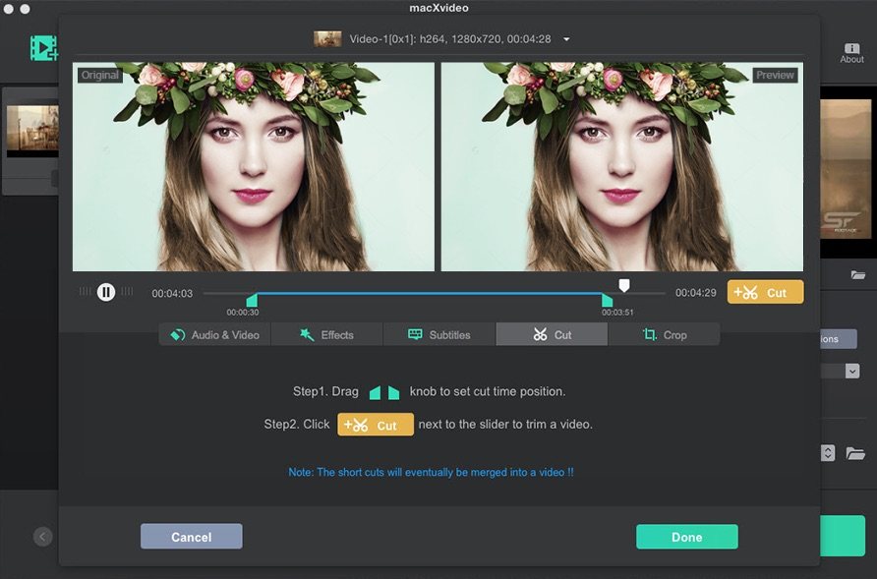Click the white playhead marker on the timeline

coord(623,285)
